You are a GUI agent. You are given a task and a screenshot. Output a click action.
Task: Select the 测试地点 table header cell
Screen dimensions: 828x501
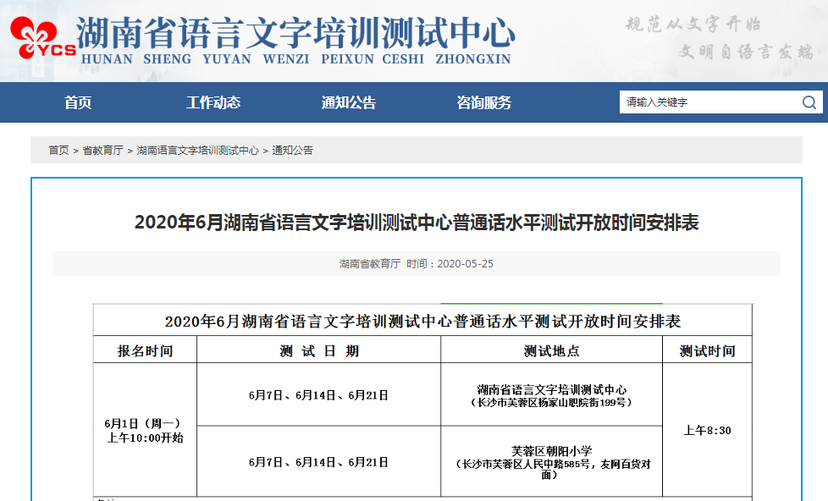(x=551, y=350)
